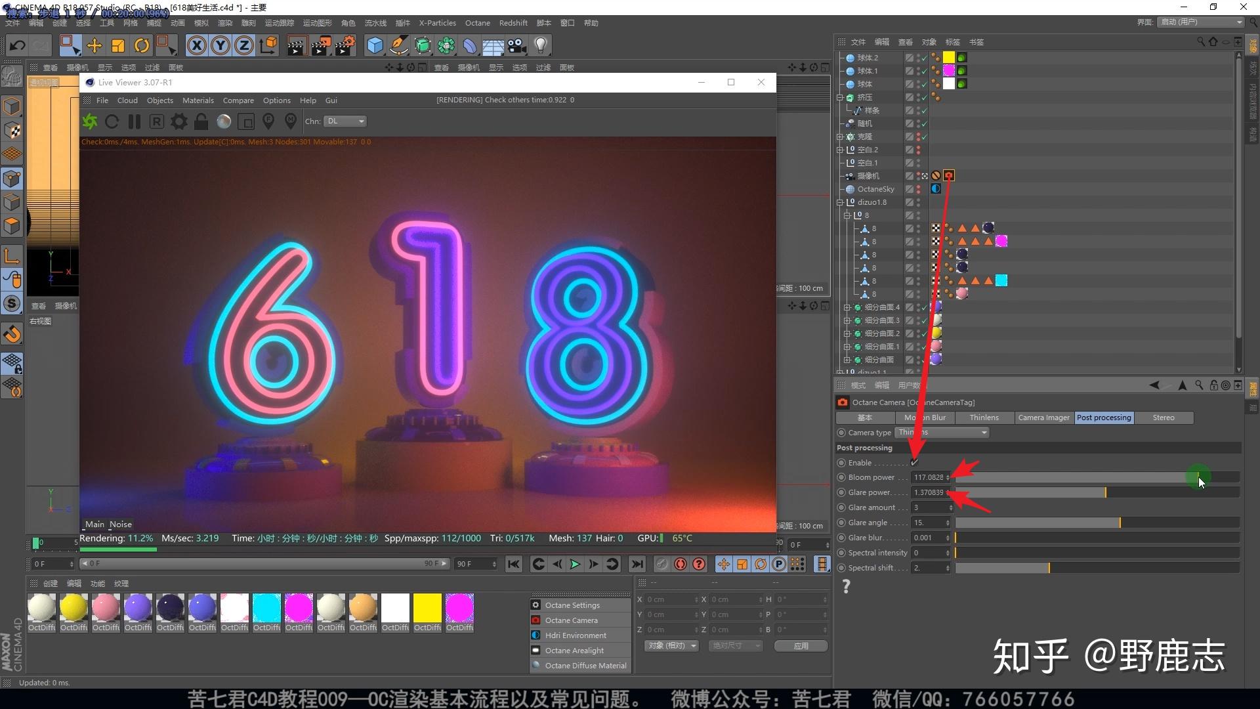
Task: Click the lock resolution icon in Live Viewer
Action: coord(201,121)
